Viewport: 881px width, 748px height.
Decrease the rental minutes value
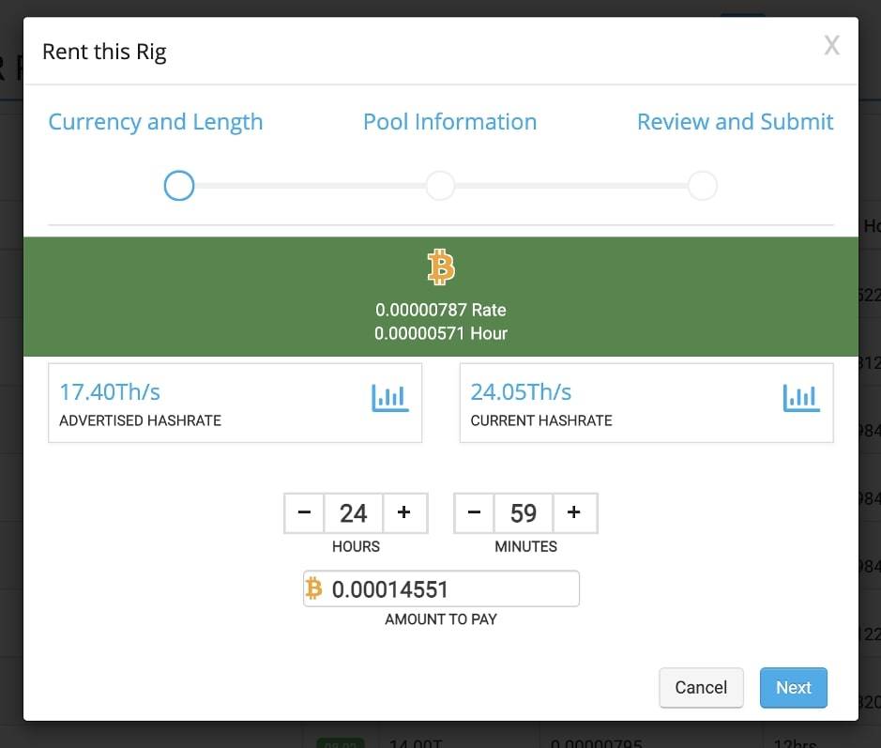pos(474,512)
